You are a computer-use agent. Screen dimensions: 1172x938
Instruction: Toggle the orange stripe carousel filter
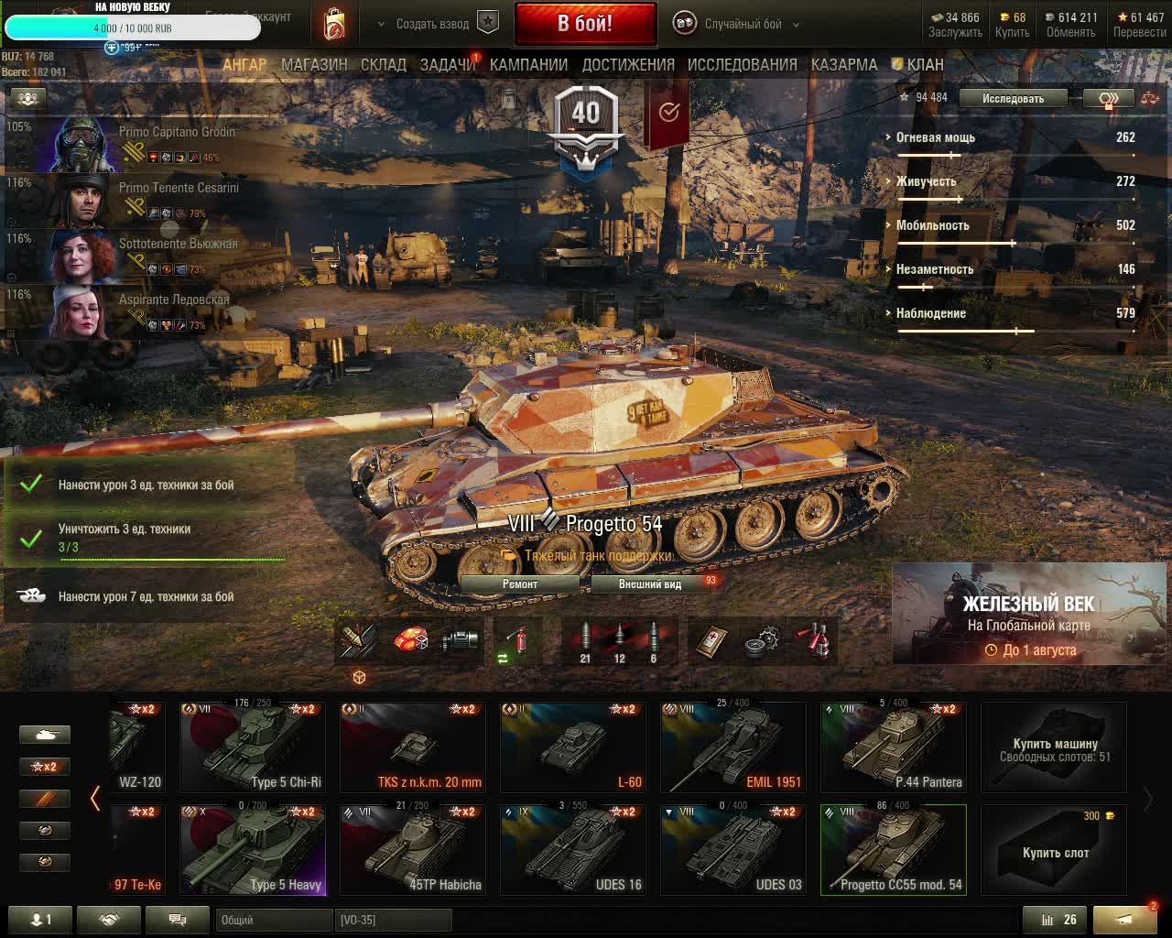coord(45,799)
